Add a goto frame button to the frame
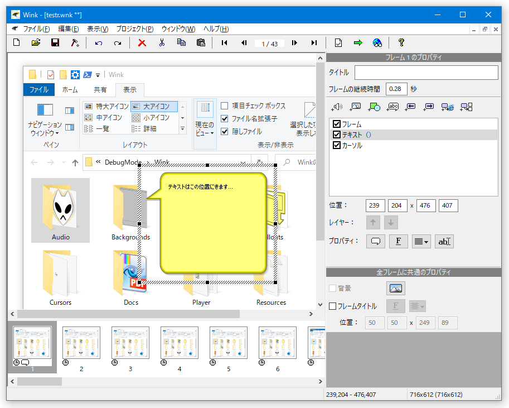The width and height of the screenshot is (509, 408). [467, 107]
